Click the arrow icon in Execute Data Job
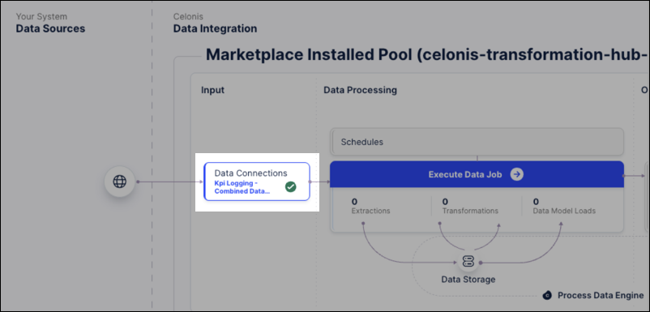Viewport: 650px width, 312px height. click(x=516, y=174)
